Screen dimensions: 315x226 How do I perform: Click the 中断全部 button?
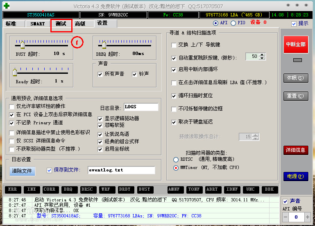pos(296,44)
